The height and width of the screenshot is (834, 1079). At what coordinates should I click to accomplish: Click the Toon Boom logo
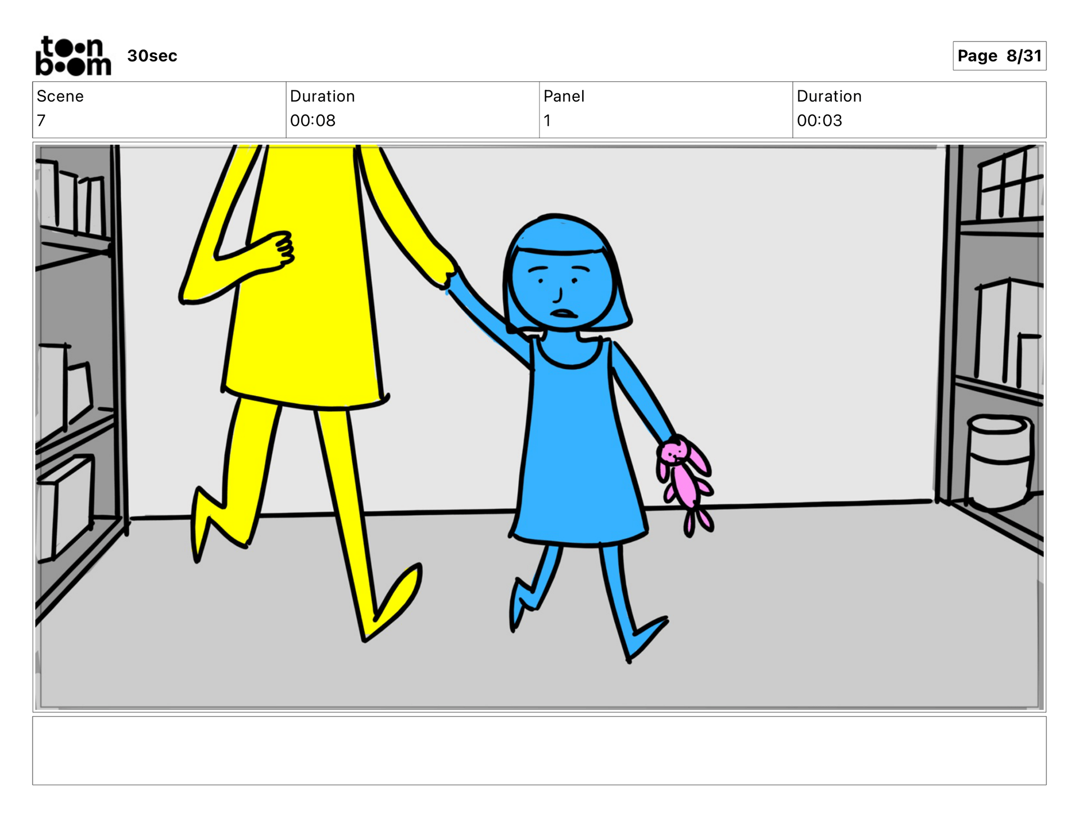click(73, 56)
